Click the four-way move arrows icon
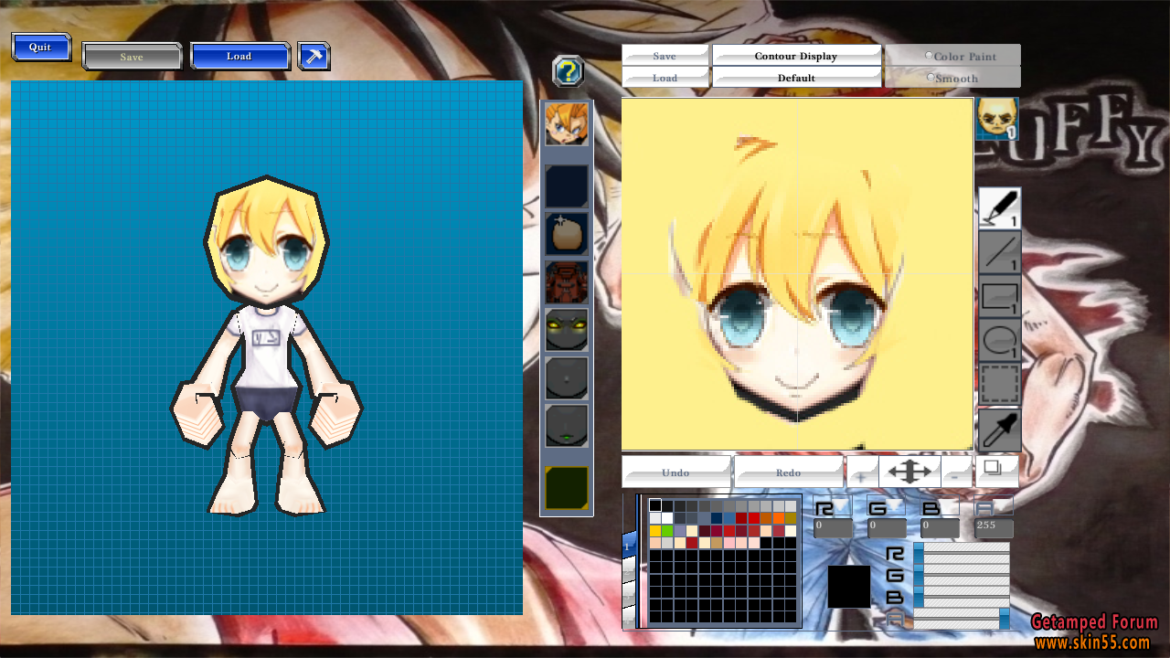The width and height of the screenshot is (1170, 658). [x=910, y=472]
